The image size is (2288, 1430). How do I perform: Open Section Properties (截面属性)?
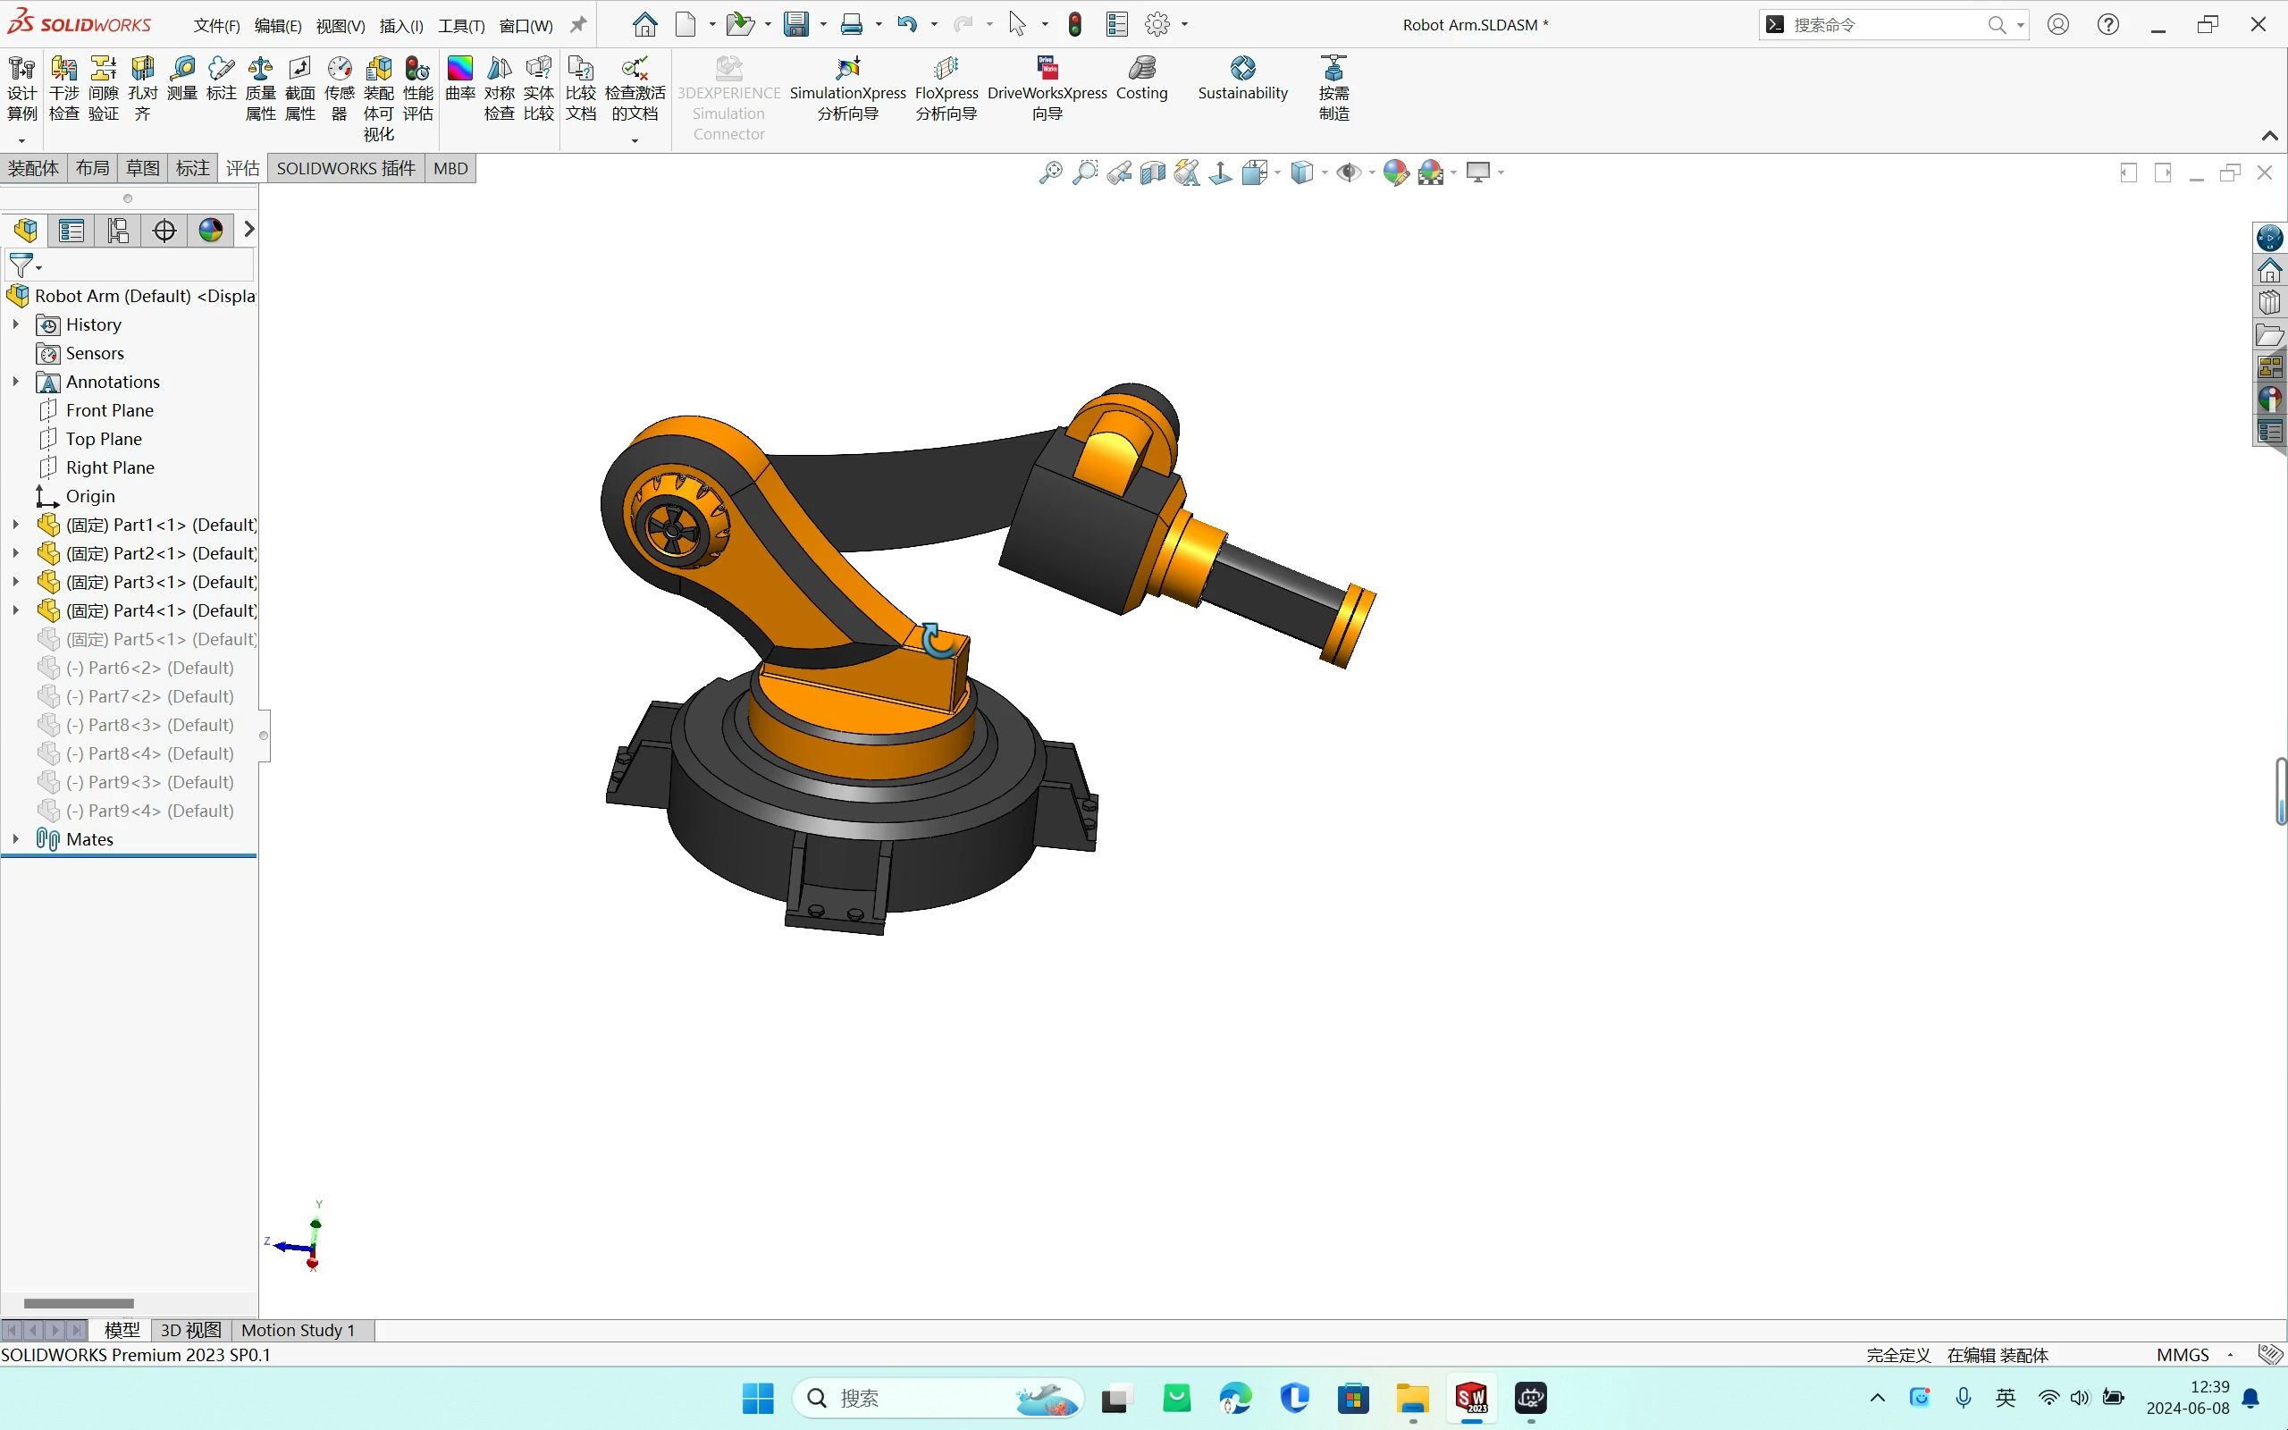(x=299, y=88)
